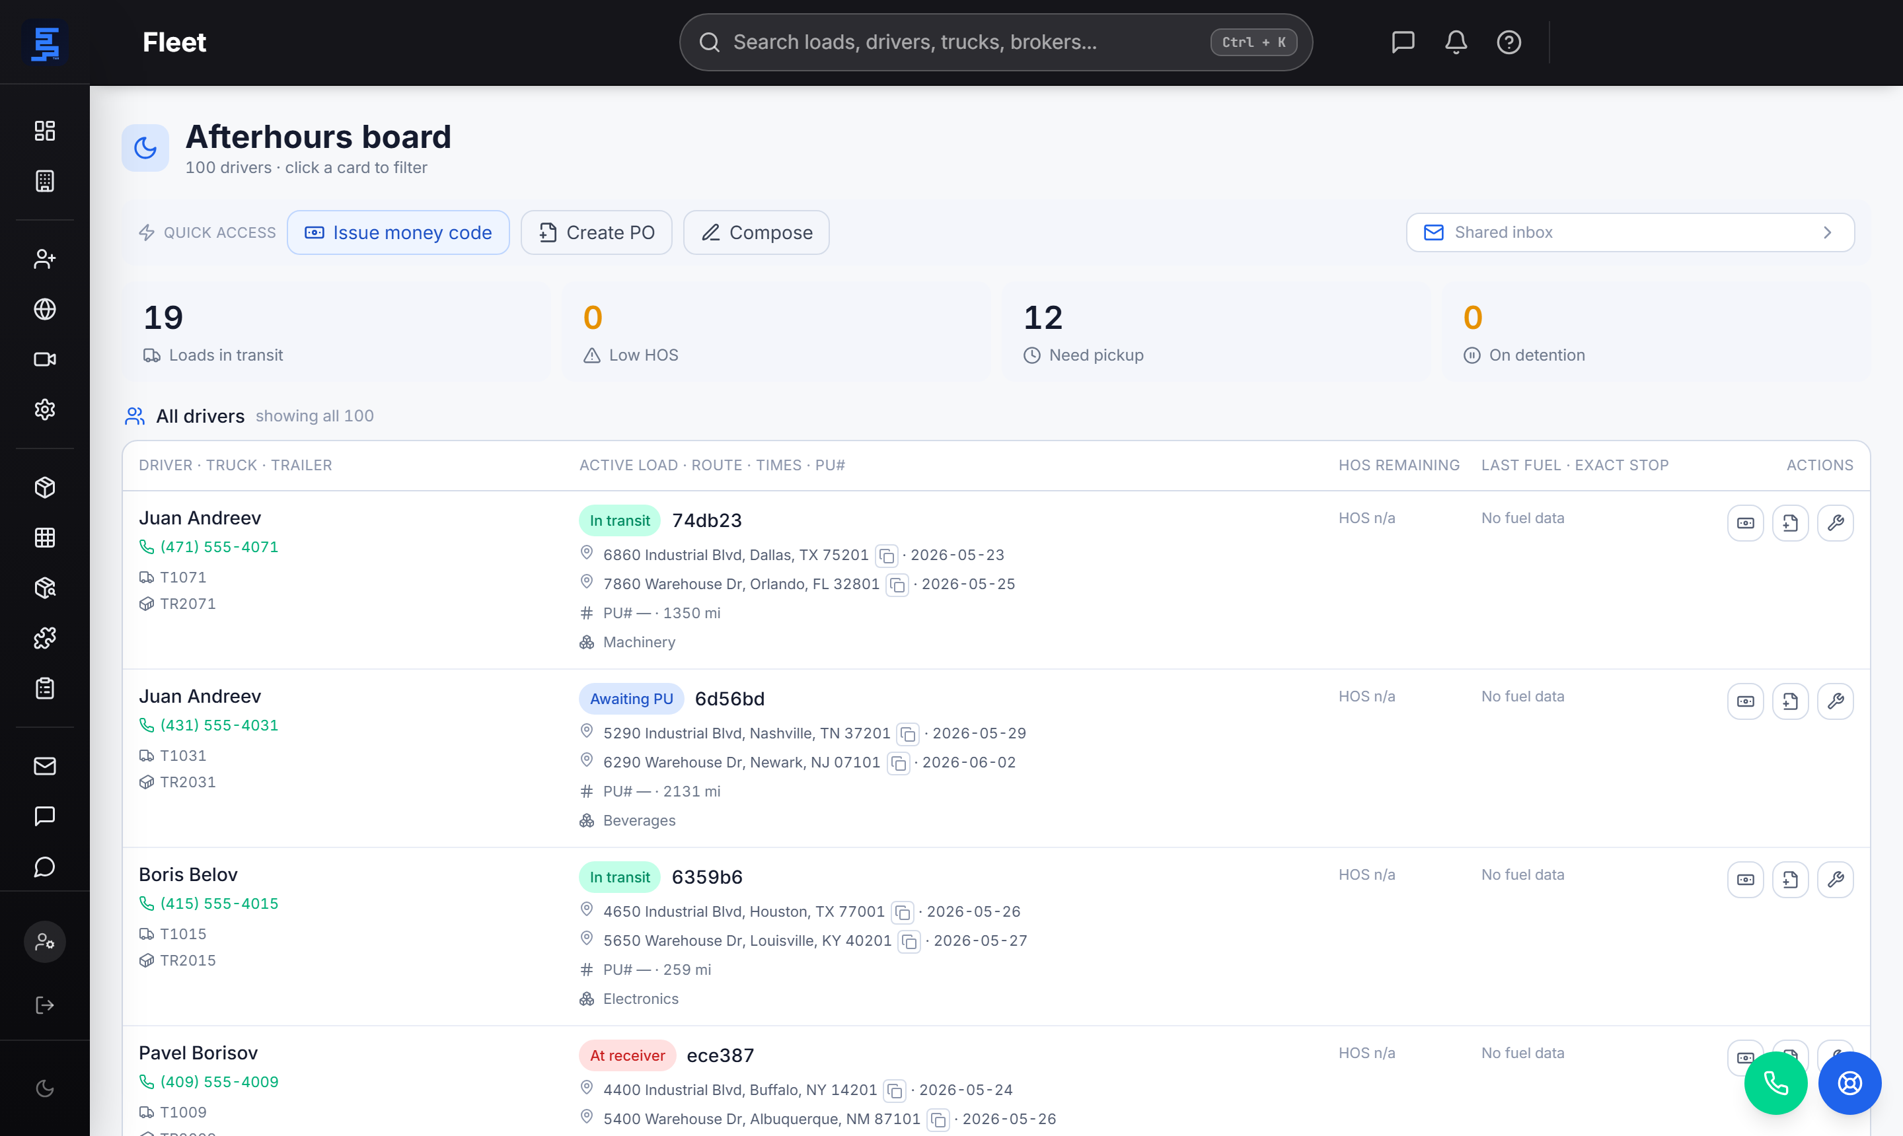Open wrench maintenance action for load 6d56bd
Screen dimensions: 1903x1136
[1836, 701]
